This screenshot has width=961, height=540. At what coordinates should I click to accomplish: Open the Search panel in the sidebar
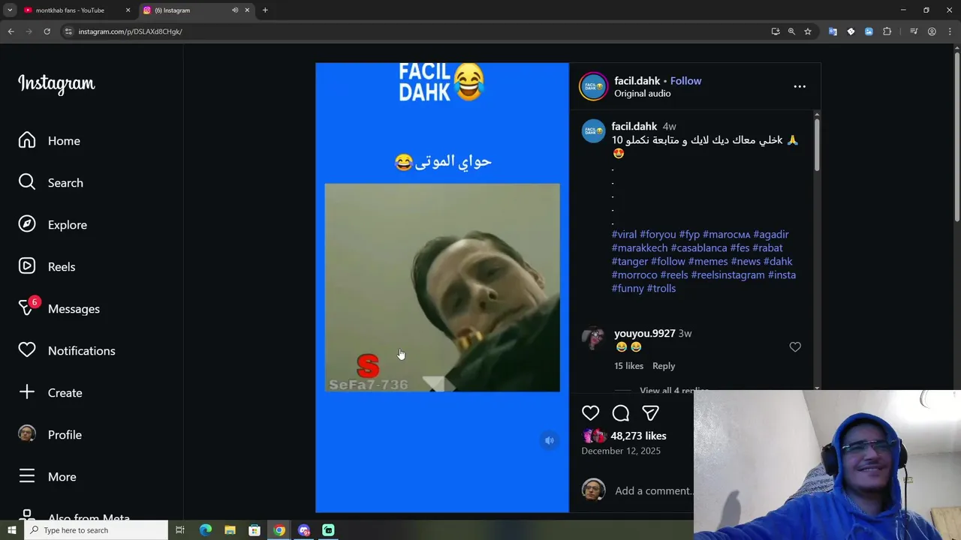50,183
